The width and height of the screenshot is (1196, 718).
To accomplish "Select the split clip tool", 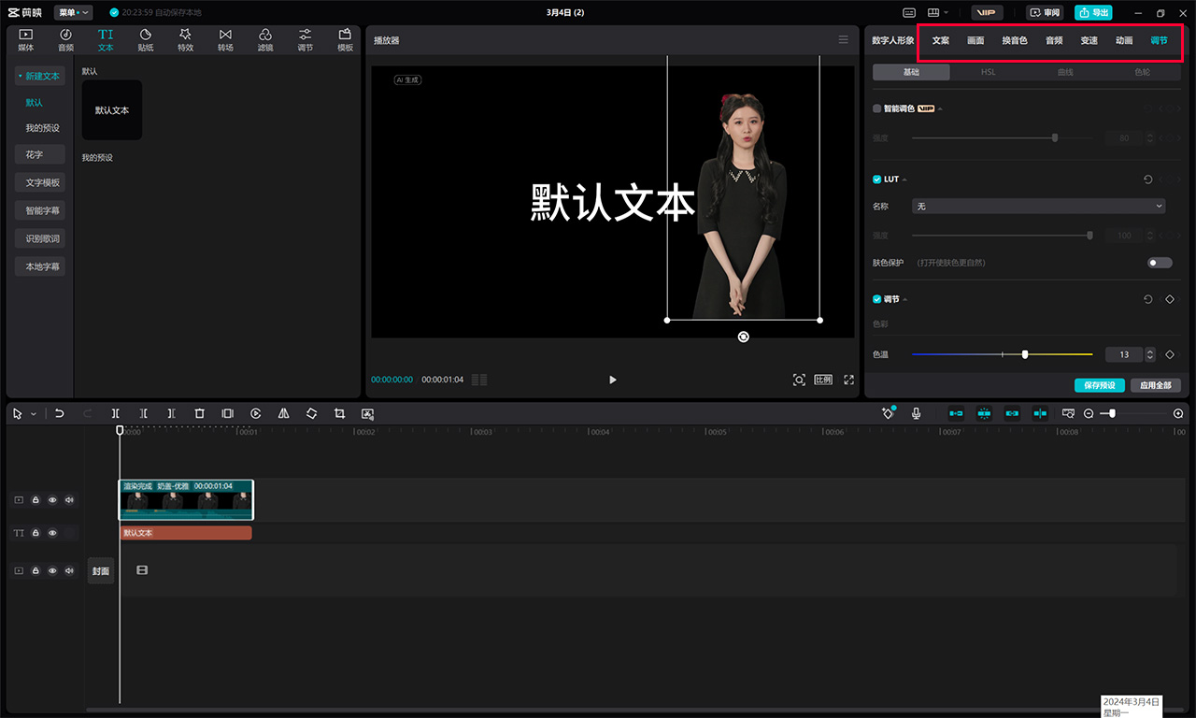I will click(116, 413).
